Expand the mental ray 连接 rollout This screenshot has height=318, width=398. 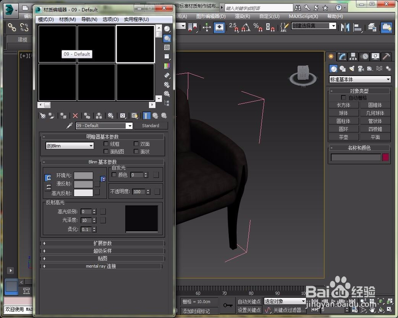click(x=101, y=266)
